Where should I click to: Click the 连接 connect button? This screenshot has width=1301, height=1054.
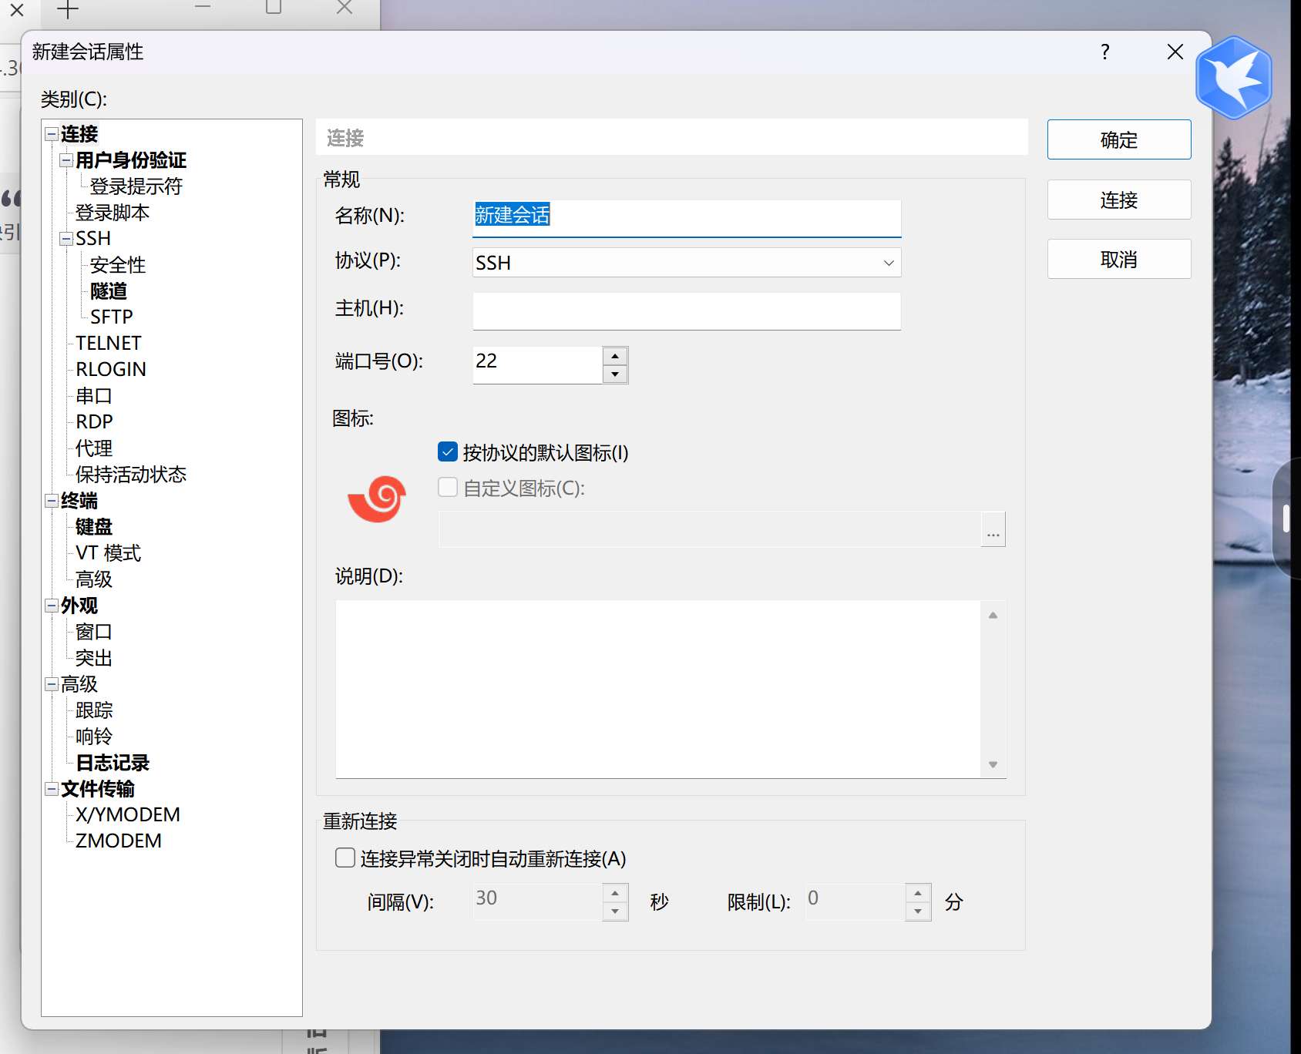pyautogui.click(x=1118, y=200)
